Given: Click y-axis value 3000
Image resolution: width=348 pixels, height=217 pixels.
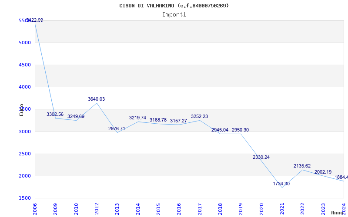Looking at the screenshot, I should (25, 132).
